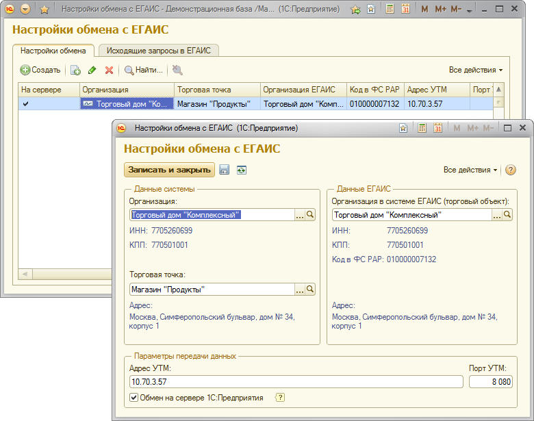
Task: Copy entry with the add-by-copy icon
Action: [75, 70]
